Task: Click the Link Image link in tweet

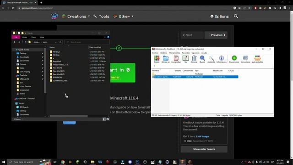Action: [202, 137]
